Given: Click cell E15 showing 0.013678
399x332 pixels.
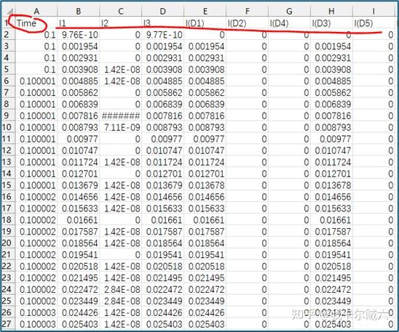Looking at the screenshot, I should 205,185.
